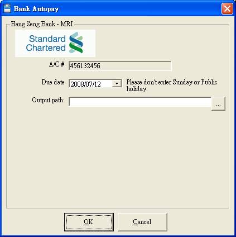Focus the A/C # account number field
This screenshot has width=236, height=237.
coord(120,66)
